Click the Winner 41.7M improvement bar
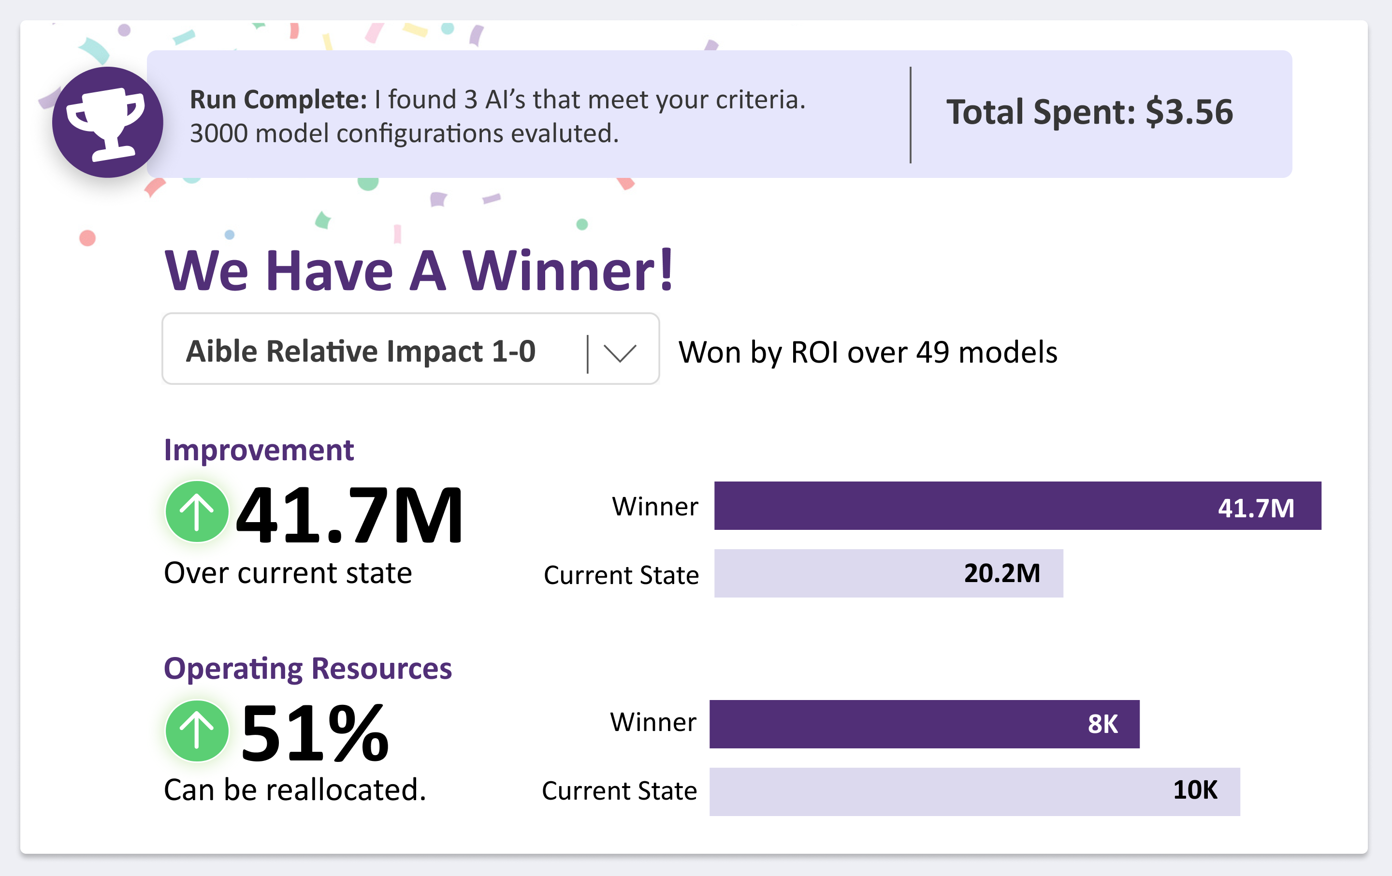 (1017, 506)
